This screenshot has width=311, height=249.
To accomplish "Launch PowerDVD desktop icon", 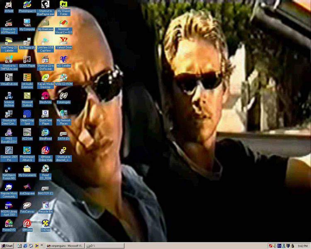I will pos(9,226).
